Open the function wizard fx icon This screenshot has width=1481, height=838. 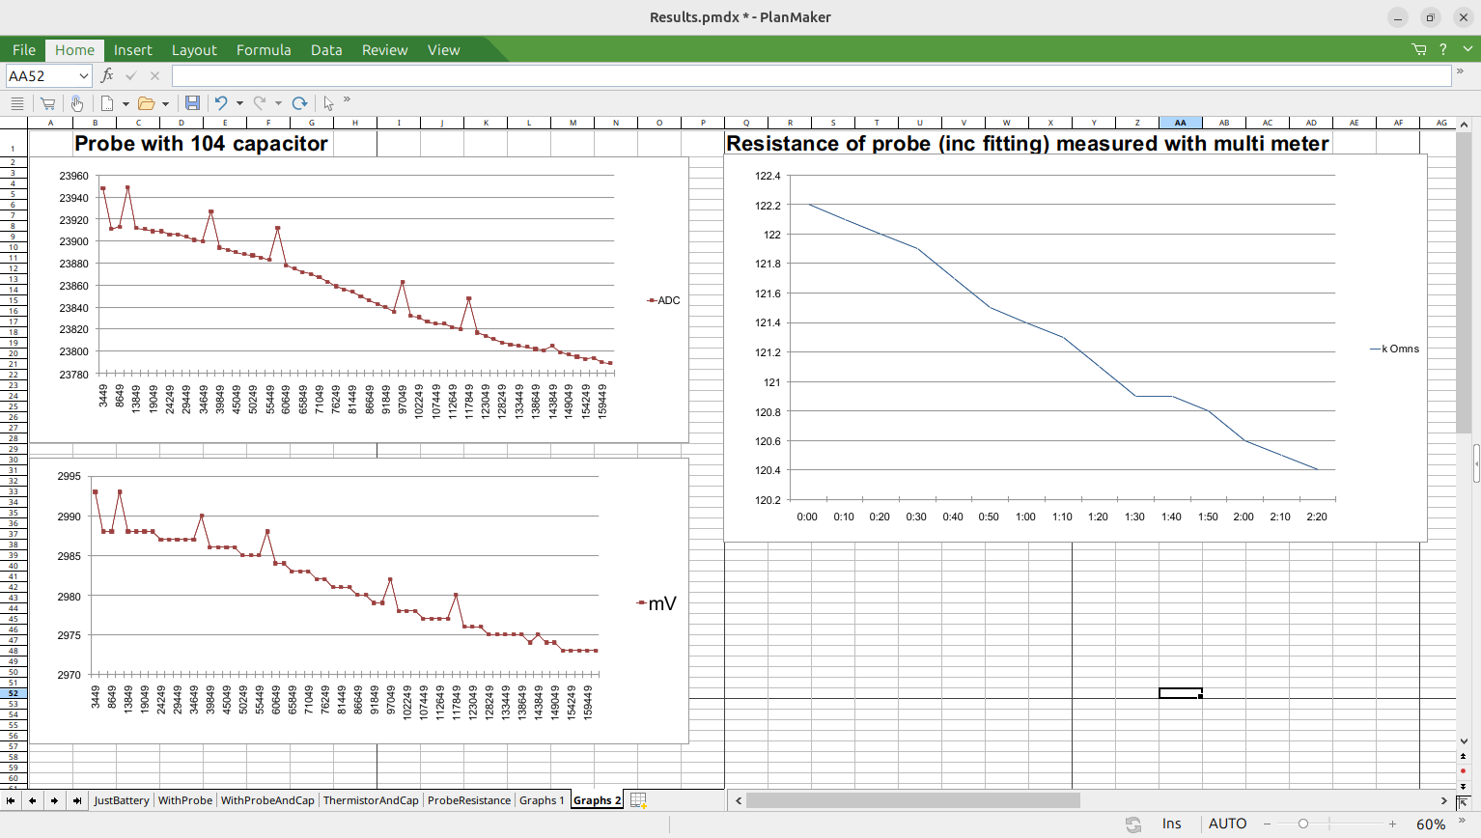[107, 75]
